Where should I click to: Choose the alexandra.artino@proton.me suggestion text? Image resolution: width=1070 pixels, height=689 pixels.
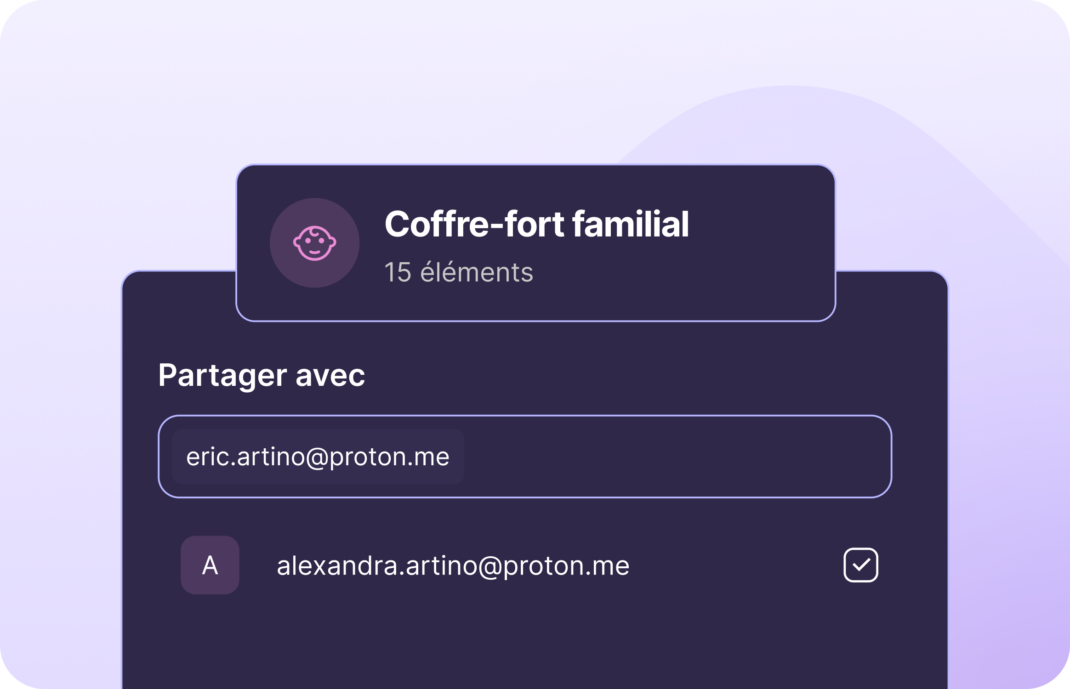(x=453, y=565)
